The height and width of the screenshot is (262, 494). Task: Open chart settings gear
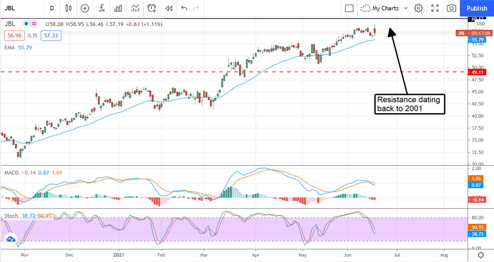419,8
